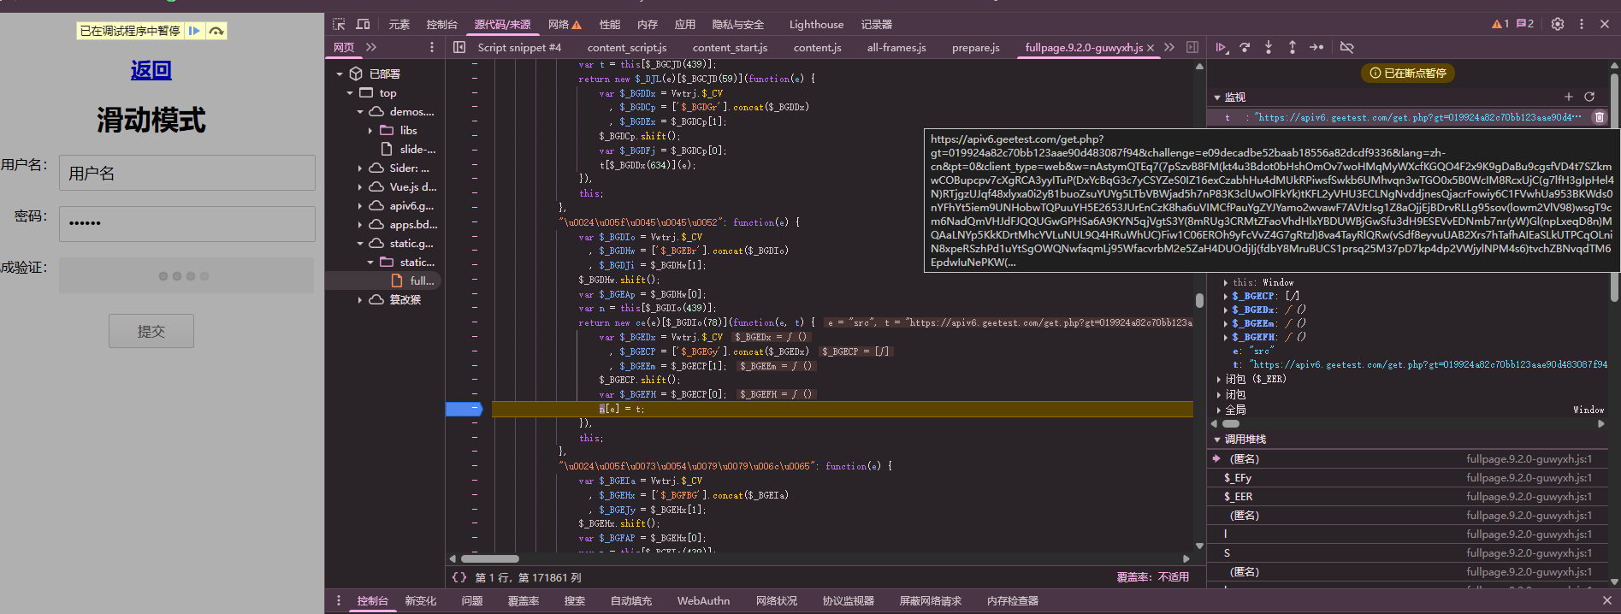Step over next function call
1621x614 pixels.
point(1245,47)
